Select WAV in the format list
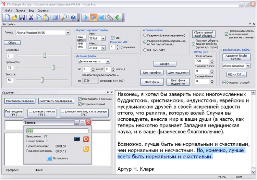The image size is (257, 180). (x=81, y=37)
